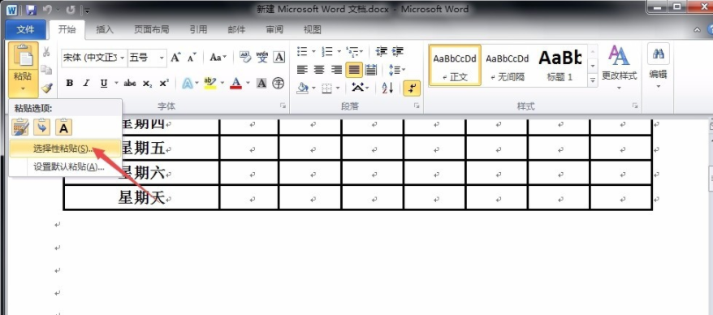This screenshot has height=315, width=713.
Task: Toggle Show/Hide paragraph marks
Action: (412, 88)
